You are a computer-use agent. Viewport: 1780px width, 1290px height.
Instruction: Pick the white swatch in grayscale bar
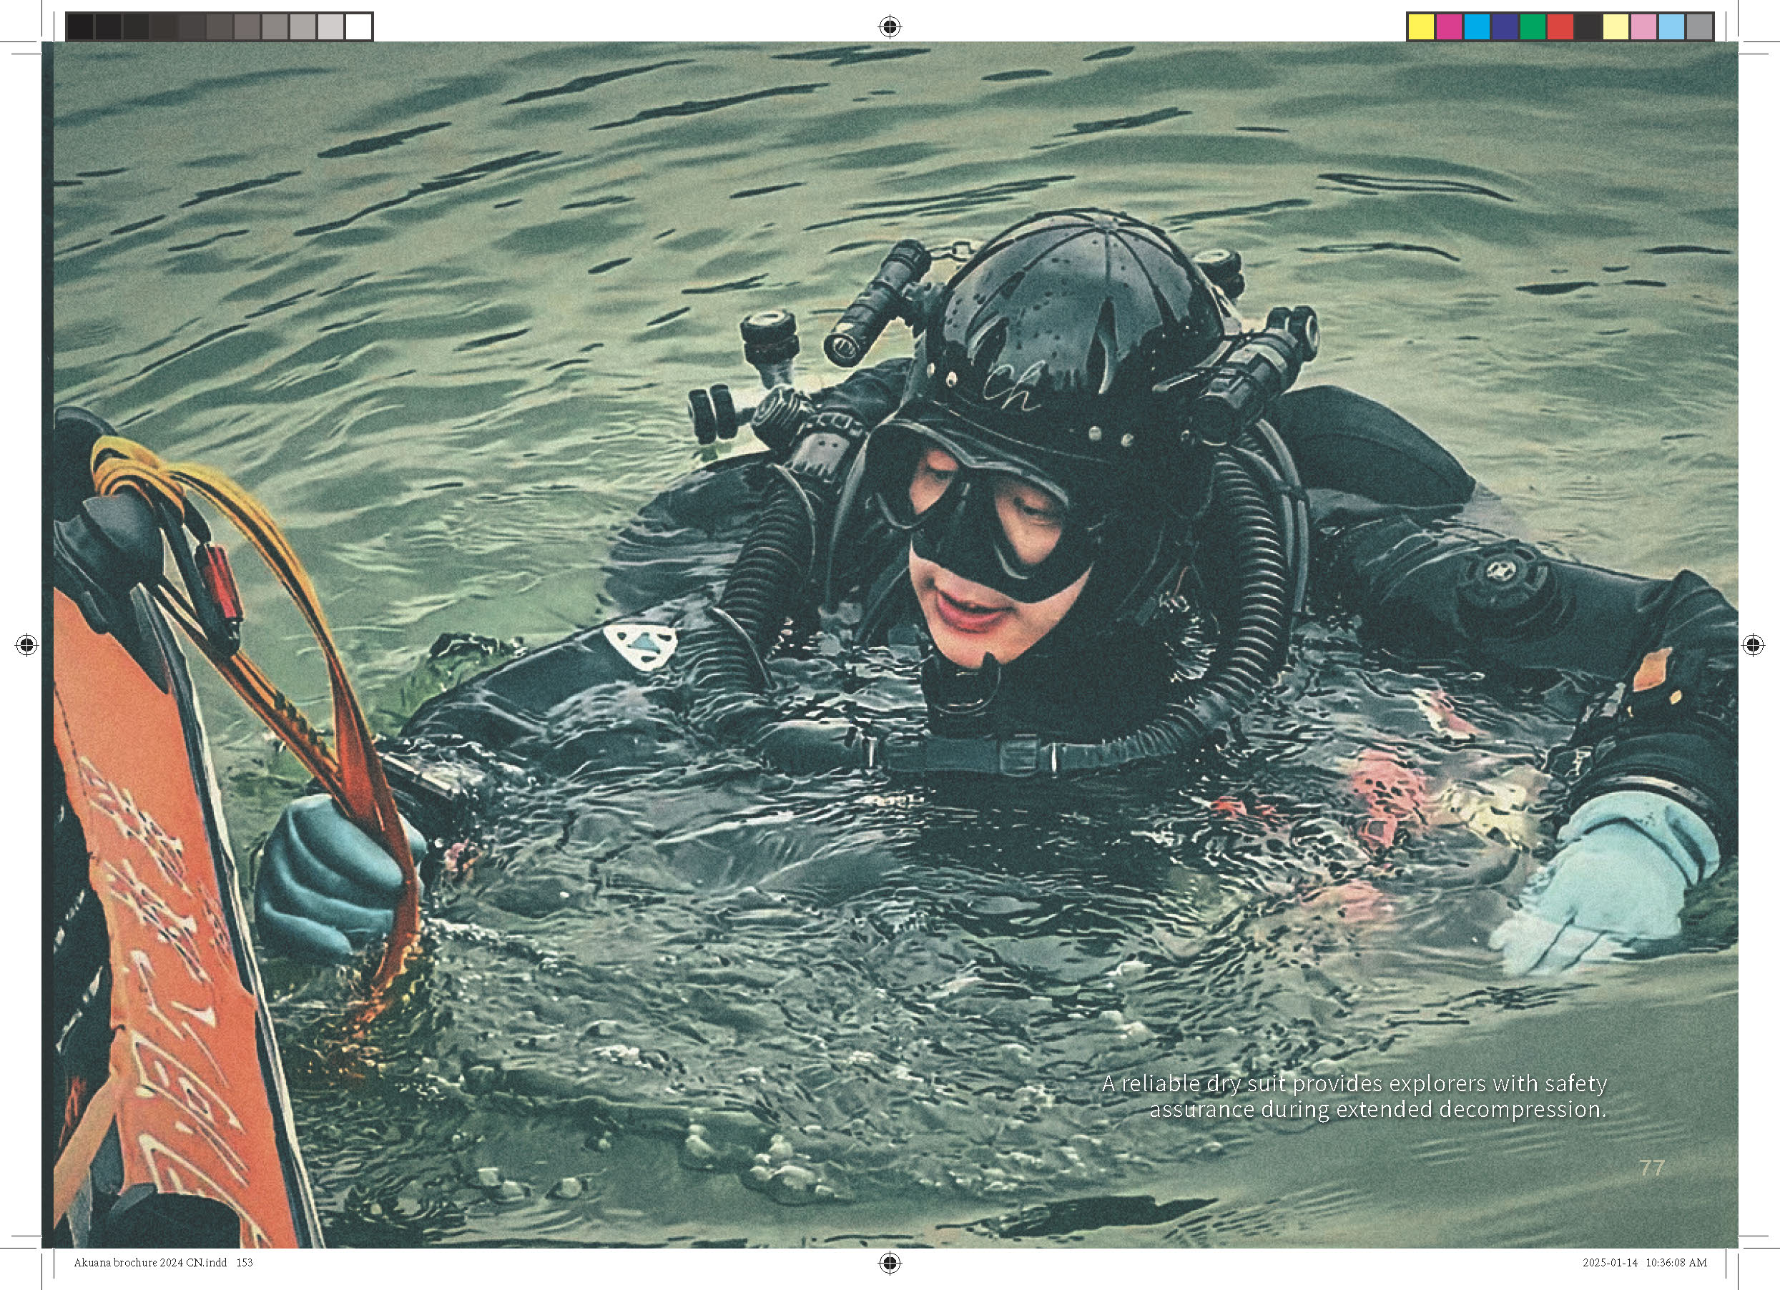click(x=359, y=26)
